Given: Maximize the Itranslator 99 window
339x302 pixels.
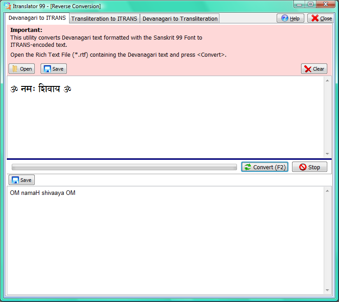Looking at the screenshot, I should coord(311,5).
